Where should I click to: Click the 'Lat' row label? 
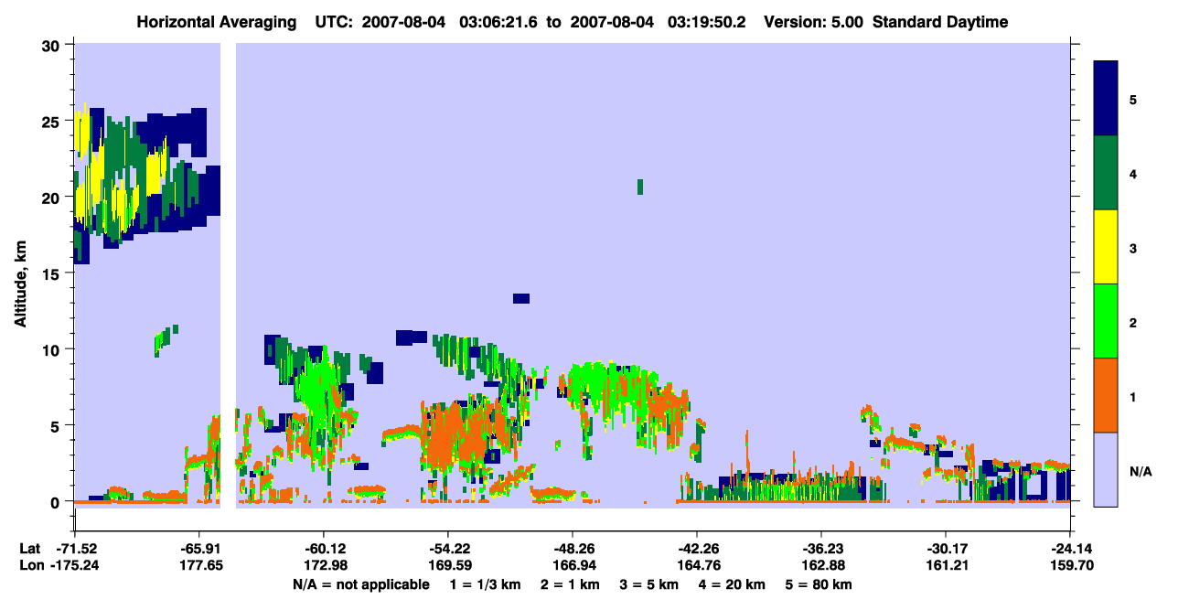tap(29, 549)
